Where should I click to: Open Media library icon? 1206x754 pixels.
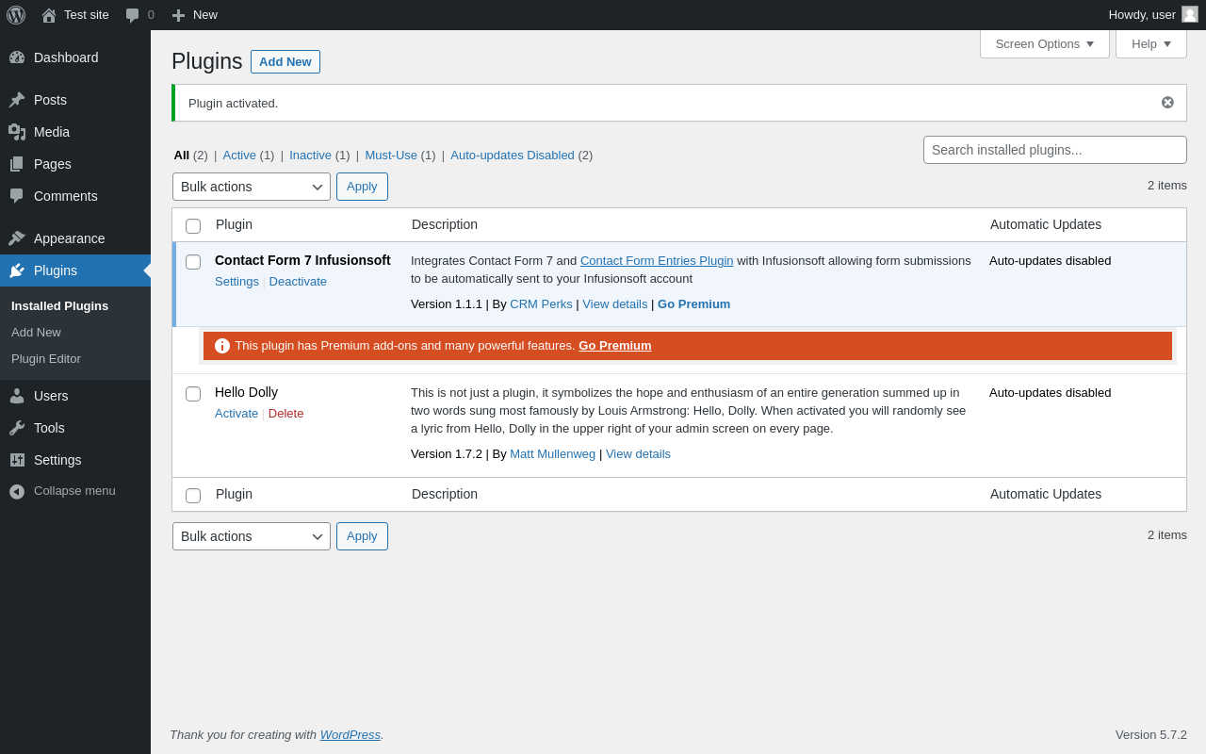(x=17, y=132)
